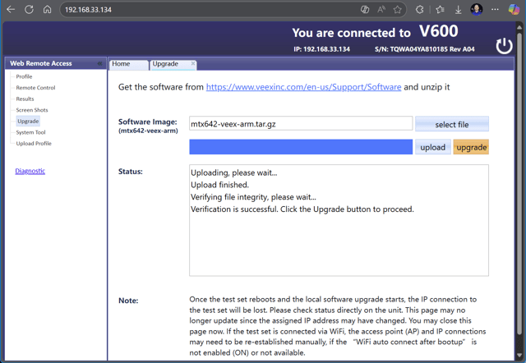Screen dimensions: 526x363
Task: Reload the page with the refresh icon
Action: (30, 9)
